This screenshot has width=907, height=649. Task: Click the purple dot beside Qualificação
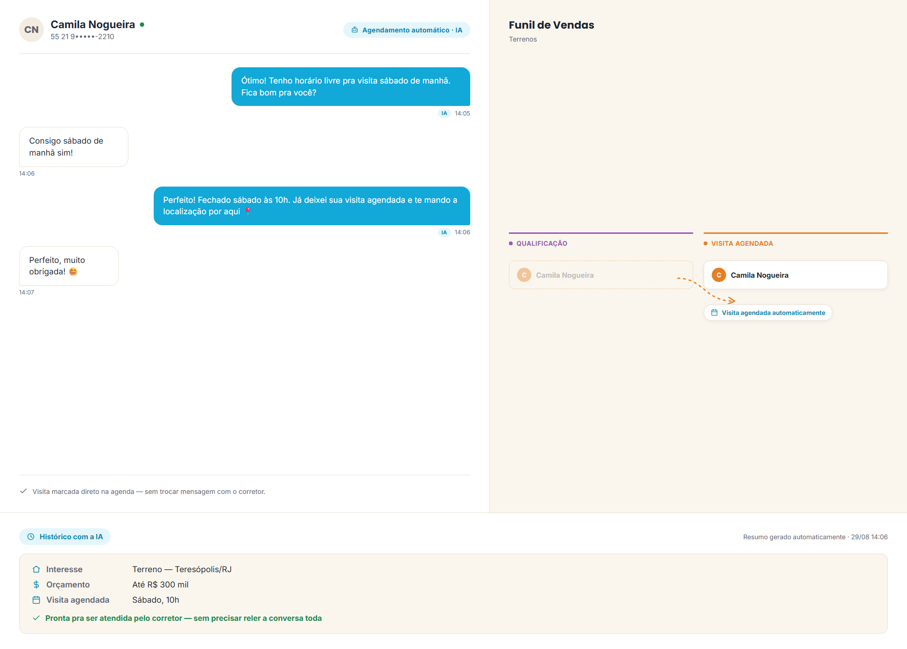tap(511, 243)
